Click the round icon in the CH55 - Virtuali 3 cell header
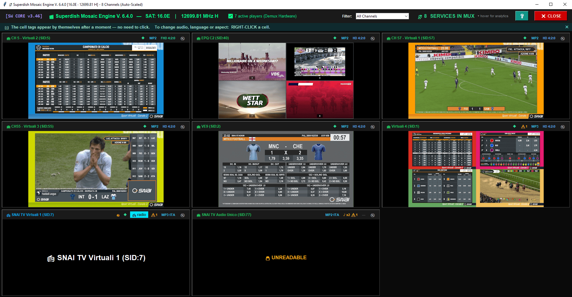Screen dimensions: 572x297 point(183,127)
